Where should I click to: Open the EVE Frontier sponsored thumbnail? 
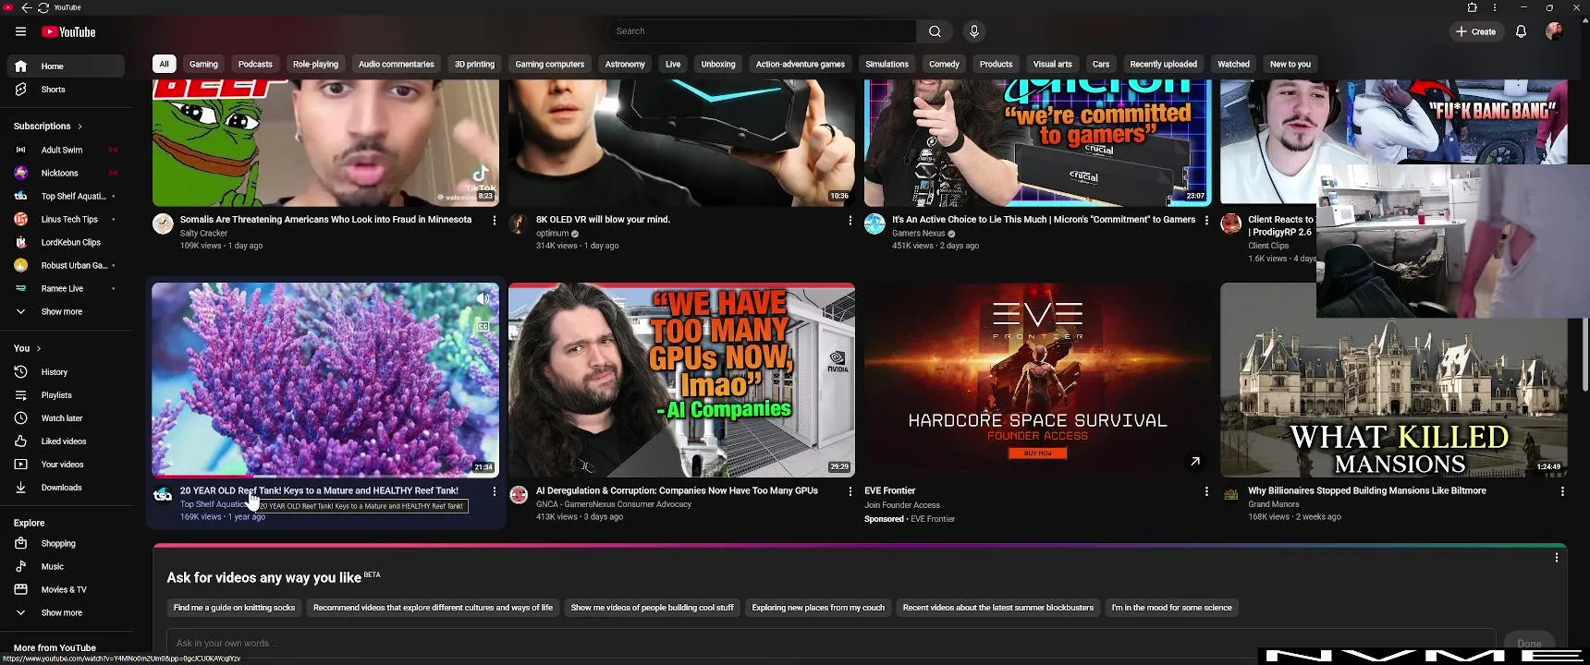tap(1037, 380)
